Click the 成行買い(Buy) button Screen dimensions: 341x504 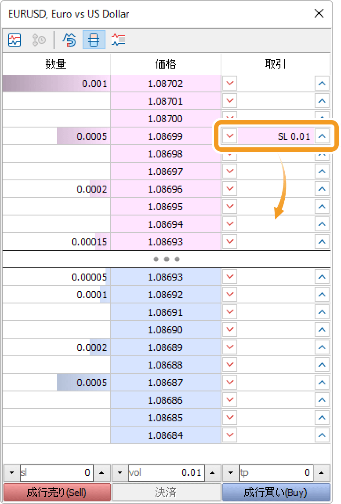pyautogui.click(x=276, y=493)
